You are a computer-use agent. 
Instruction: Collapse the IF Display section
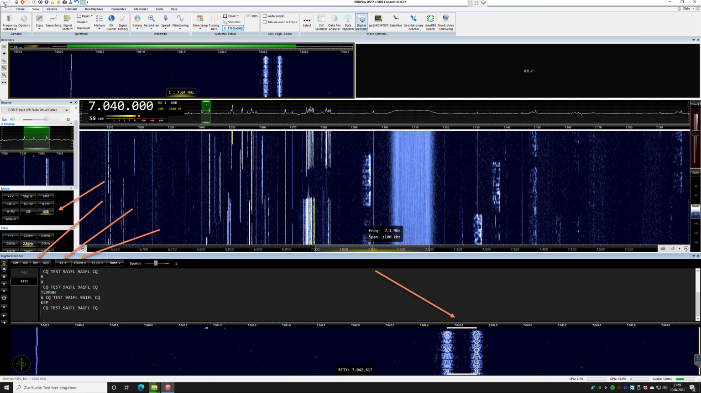pyautogui.click(x=71, y=124)
